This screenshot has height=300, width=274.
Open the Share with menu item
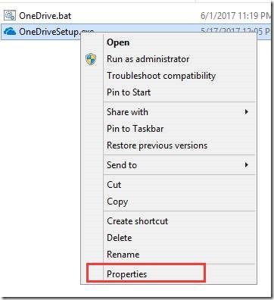127,112
